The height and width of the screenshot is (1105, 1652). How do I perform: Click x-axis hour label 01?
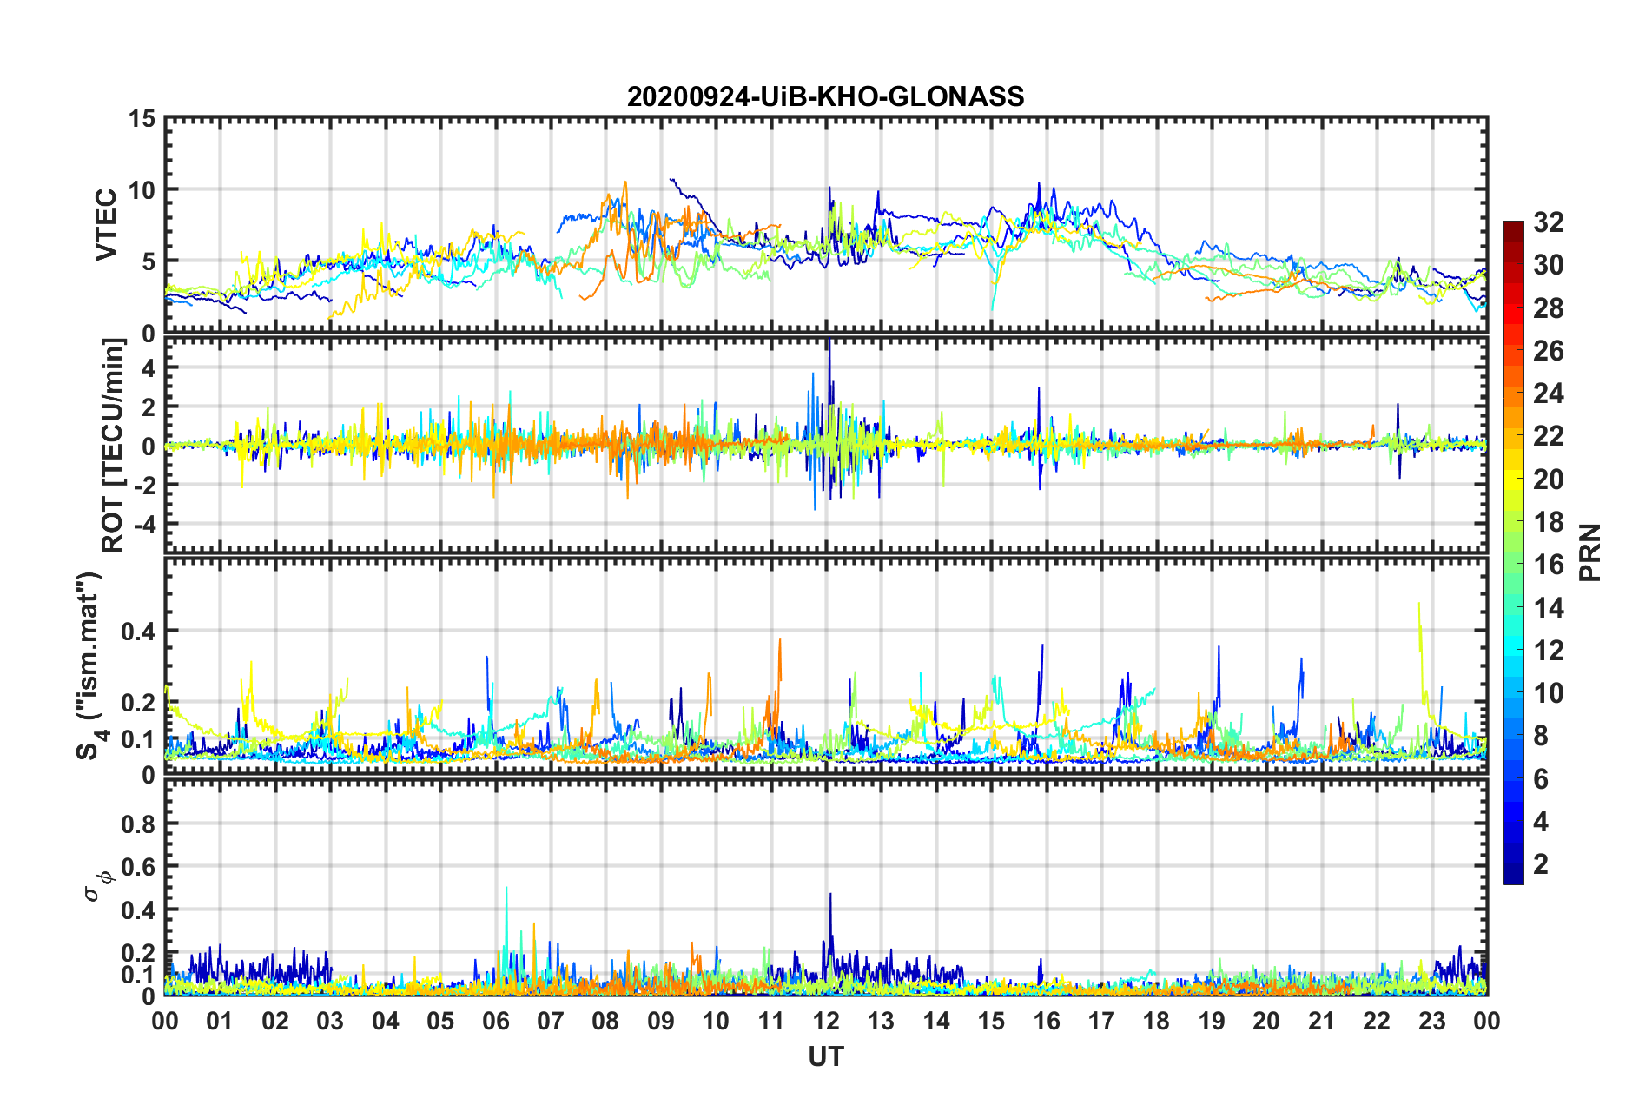220,1021
